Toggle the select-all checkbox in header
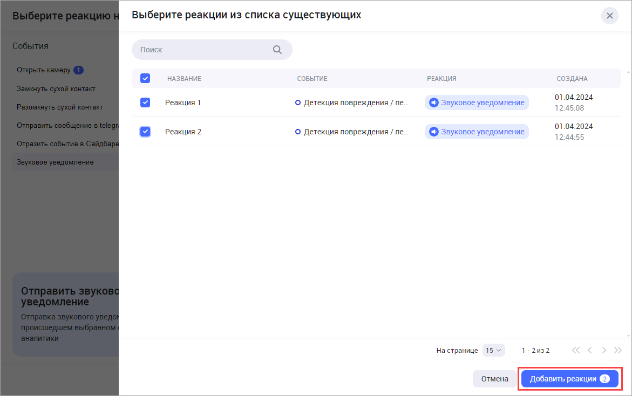Viewport: 632px width, 396px height. tap(145, 78)
